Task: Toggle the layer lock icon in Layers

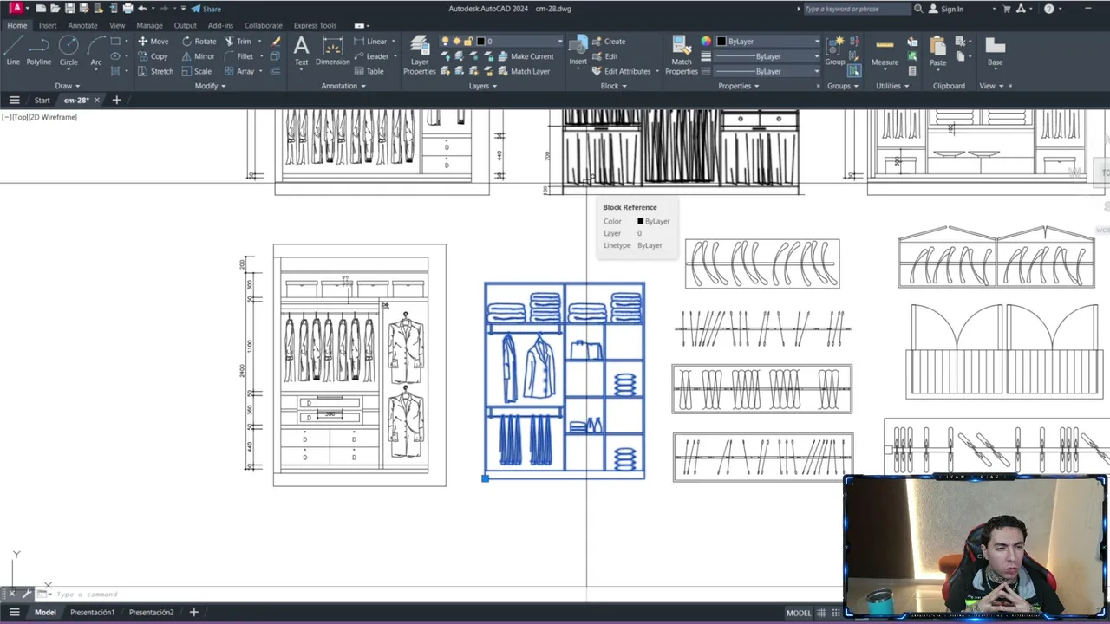Action: (x=467, y=41)
